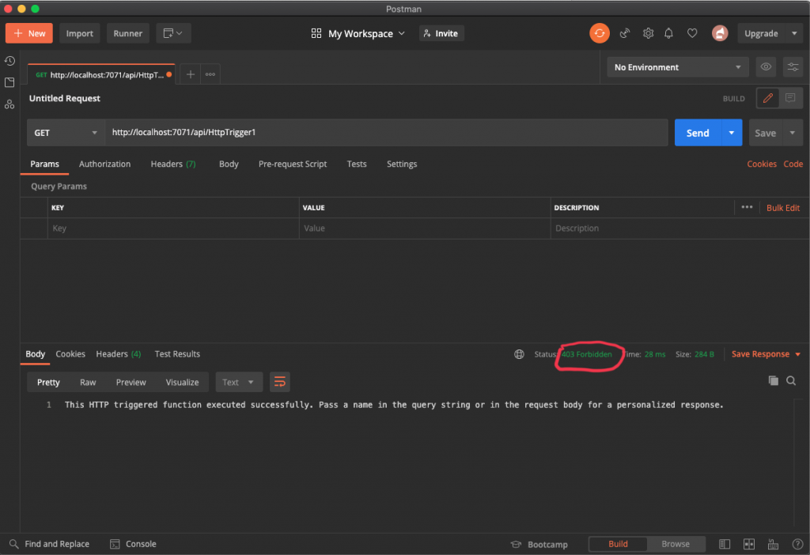Toggle environment quick look eye icon
The image size is (810, 555).
[766, 67]
